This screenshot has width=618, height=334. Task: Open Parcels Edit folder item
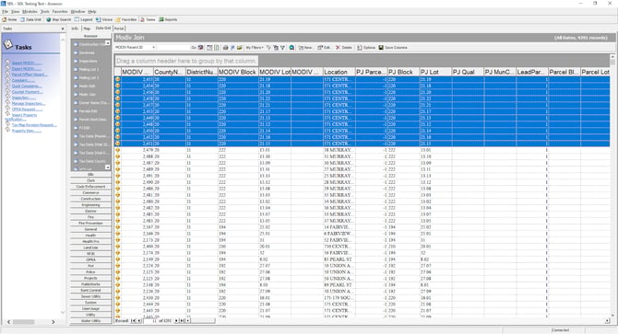(x=87, y=111)
